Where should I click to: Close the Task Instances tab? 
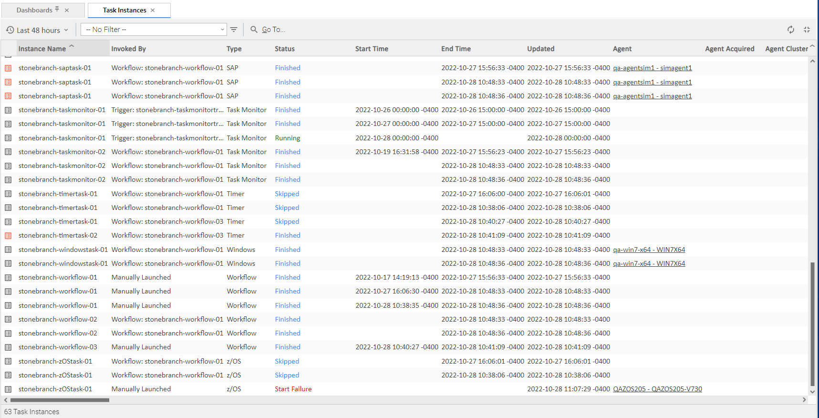[153, 10]
